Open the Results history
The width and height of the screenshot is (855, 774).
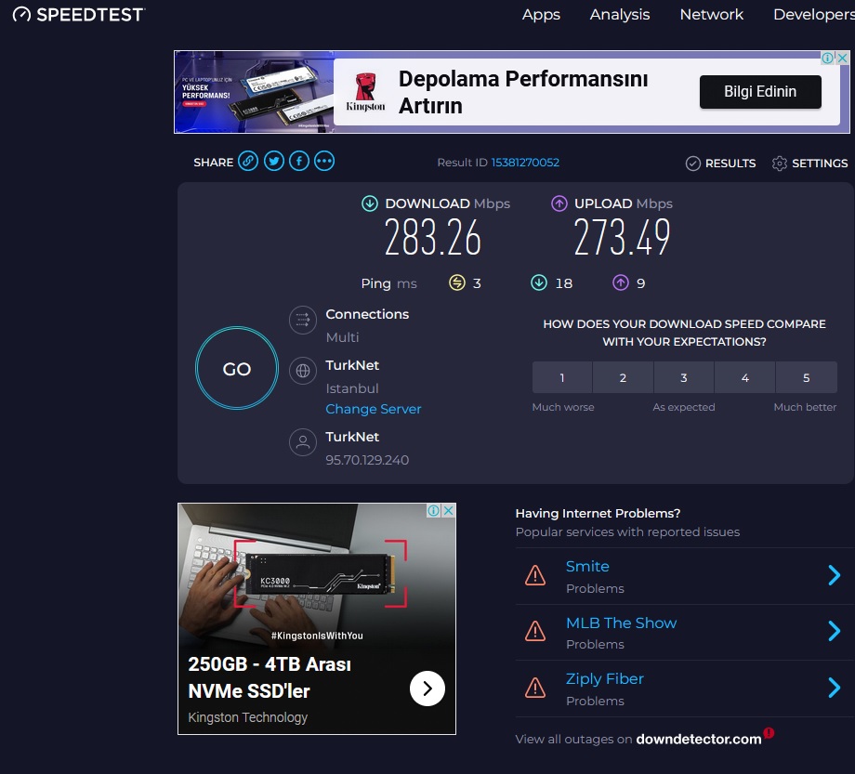pos(720,163)
